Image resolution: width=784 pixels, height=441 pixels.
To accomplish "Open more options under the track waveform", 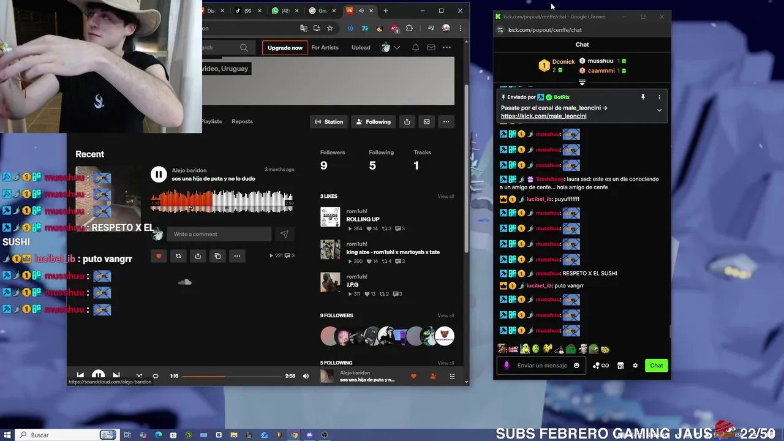I will click(237, 256).
